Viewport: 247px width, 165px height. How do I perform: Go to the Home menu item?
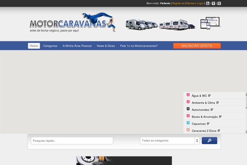(x=34, y=46)
